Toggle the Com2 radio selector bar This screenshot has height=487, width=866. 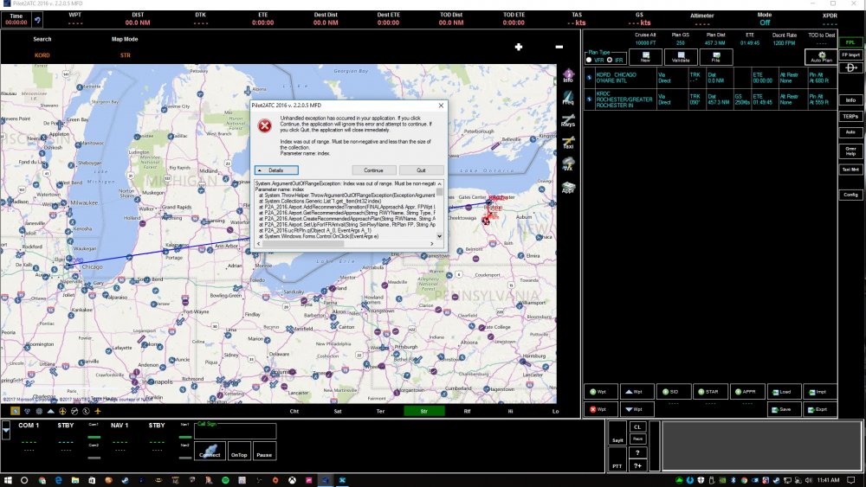click(x=94, y=458)
